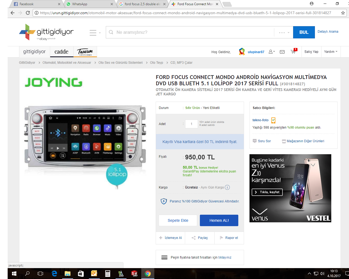Click the quantity Adet input box
The height and width of the screenshot is (279, 349).
tap(191, 124)
